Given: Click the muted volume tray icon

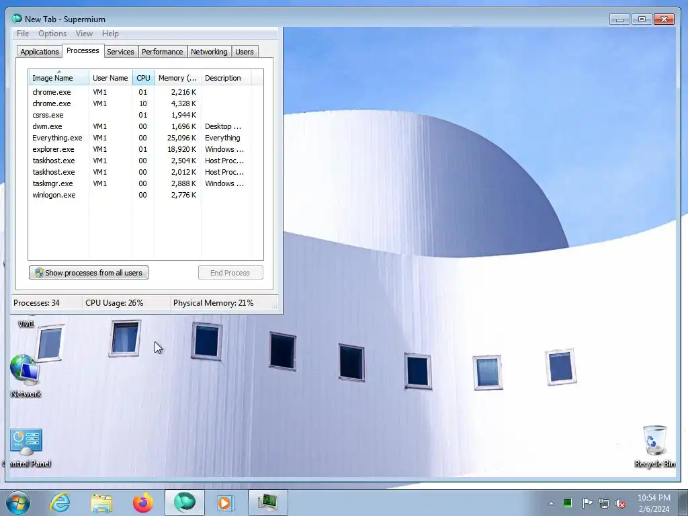Looking at the screenshot, I should 620,503.
